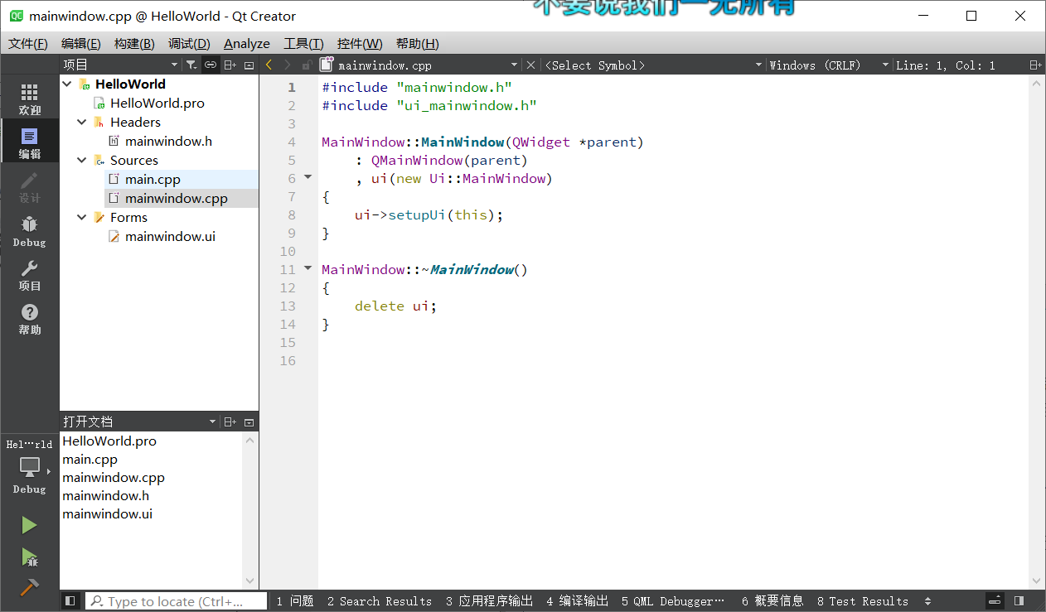Screen dimensions: 1046x612
Task: Click the Line: 1, Col: 1 indicator
Action: (946, 65)
